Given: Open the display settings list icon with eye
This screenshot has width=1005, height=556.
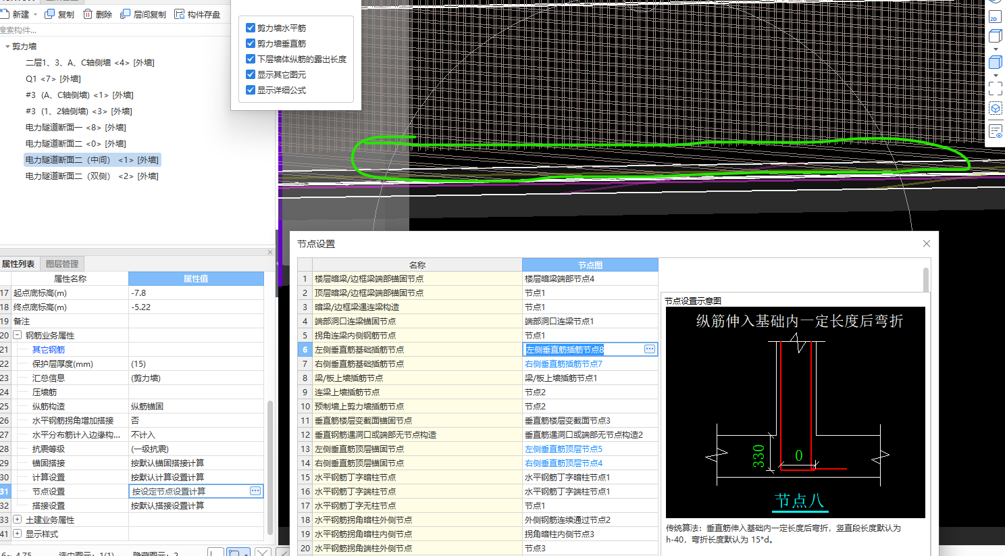Looking at the screenshot, I should coord(996,131).
